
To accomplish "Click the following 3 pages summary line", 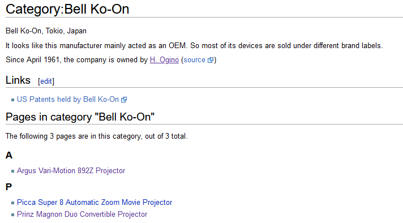I will click(97, 136).
